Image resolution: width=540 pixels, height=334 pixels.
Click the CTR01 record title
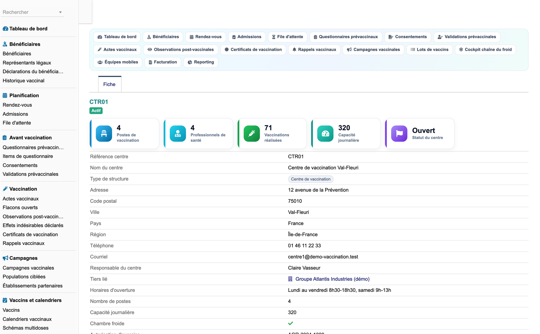click(99, 102)
